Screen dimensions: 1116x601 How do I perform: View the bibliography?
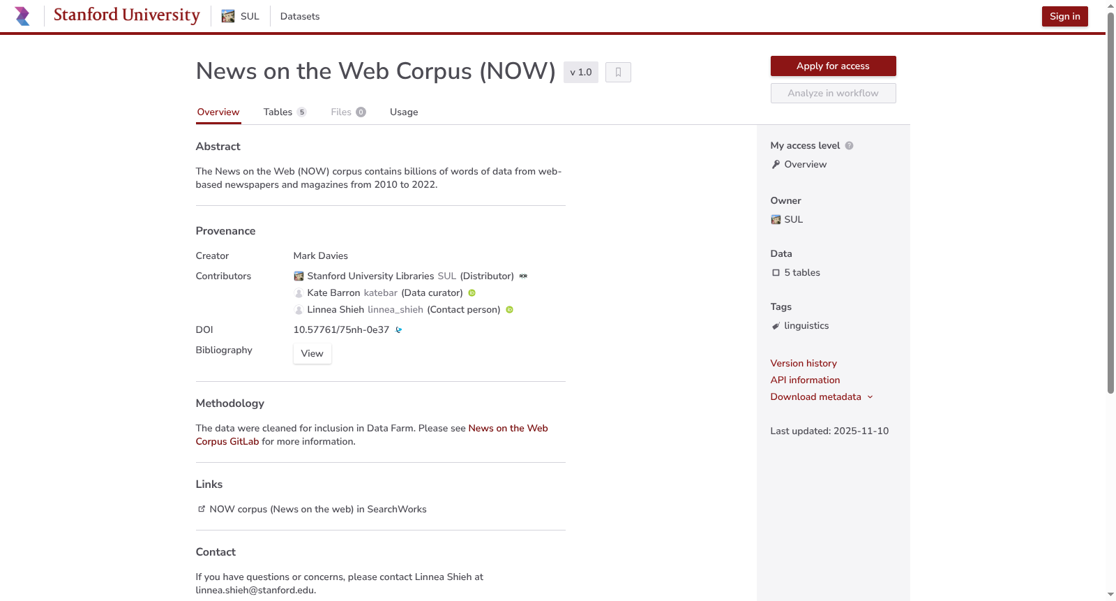tap(312, 354)
